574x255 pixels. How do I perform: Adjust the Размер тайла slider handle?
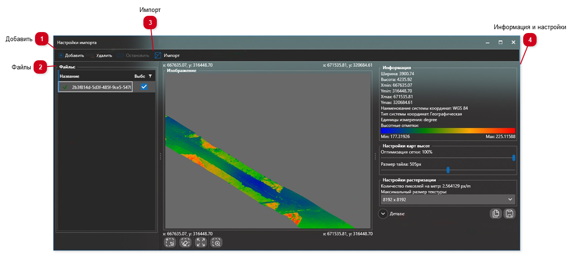click(x=448, y=169)
